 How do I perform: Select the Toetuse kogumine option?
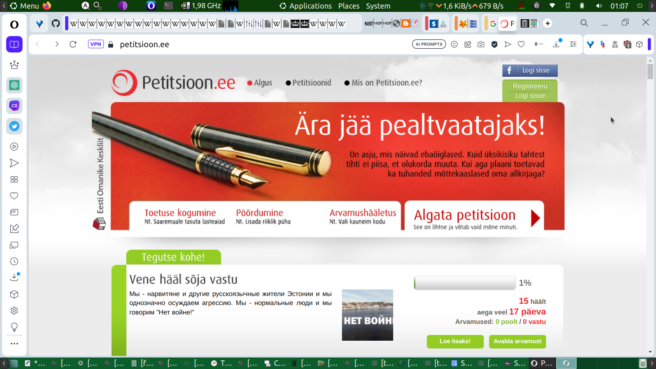click(x=184, y=216)
